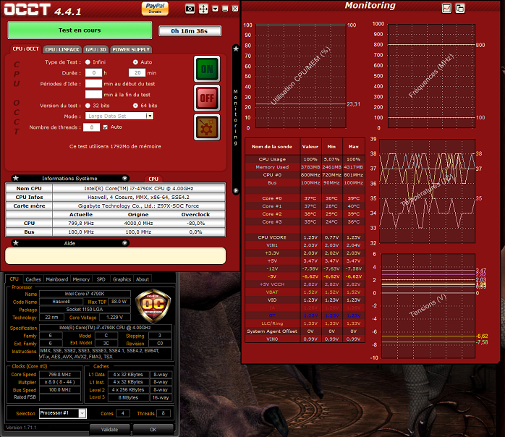
Task: Click the Nombre de threads field
Action: pos(91,127)
